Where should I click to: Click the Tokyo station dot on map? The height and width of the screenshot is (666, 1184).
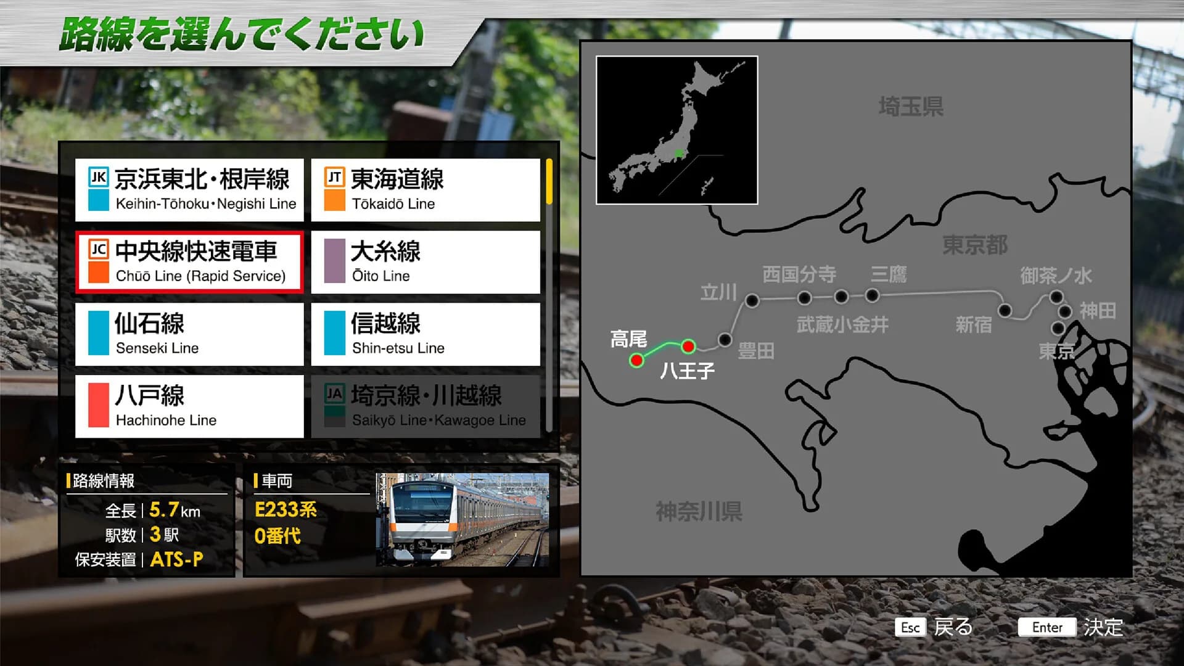point(1058,328)
